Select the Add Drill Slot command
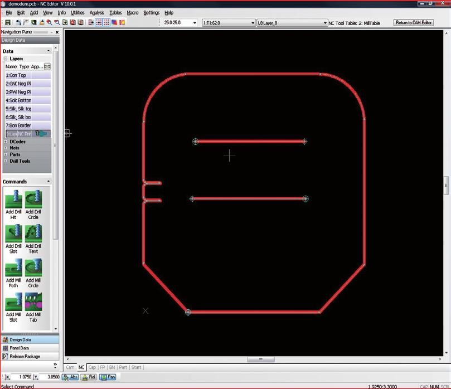 (13, 239)
